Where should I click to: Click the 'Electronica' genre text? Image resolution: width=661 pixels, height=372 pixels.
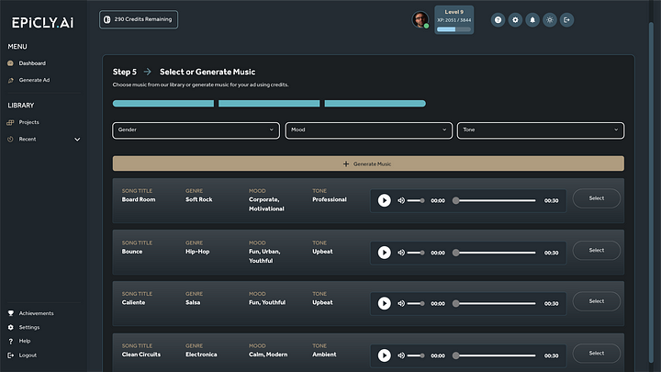(201, 355)
